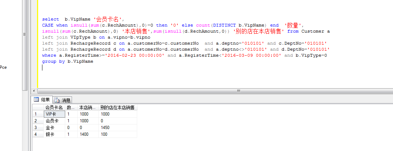Viewport: 393px width, 151px height.
Task: Select the 本店销... column header
Action: (x=88, y=108)
